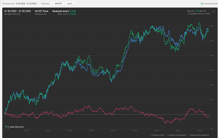The width and height of the screenshot is (218, 138).
Task: Click the 3 000 y-axis label
Action: (211, 70)
